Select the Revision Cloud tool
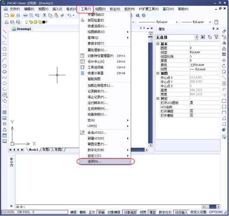 click(5, 72)
